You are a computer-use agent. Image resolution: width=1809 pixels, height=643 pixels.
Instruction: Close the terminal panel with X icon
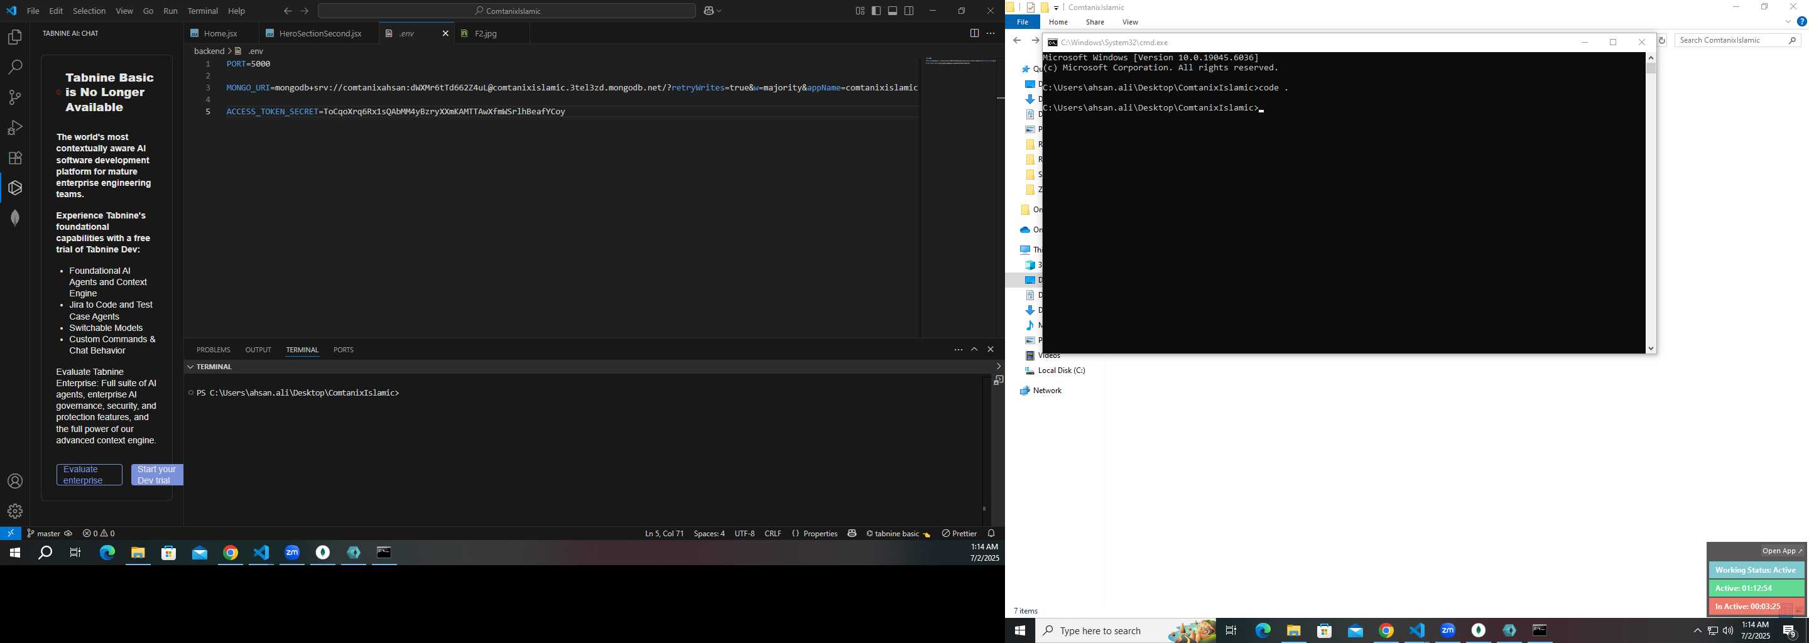click(x=991, y=350)
